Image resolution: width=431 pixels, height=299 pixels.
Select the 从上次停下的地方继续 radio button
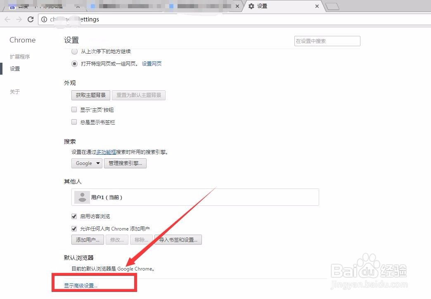coord(74,51)
